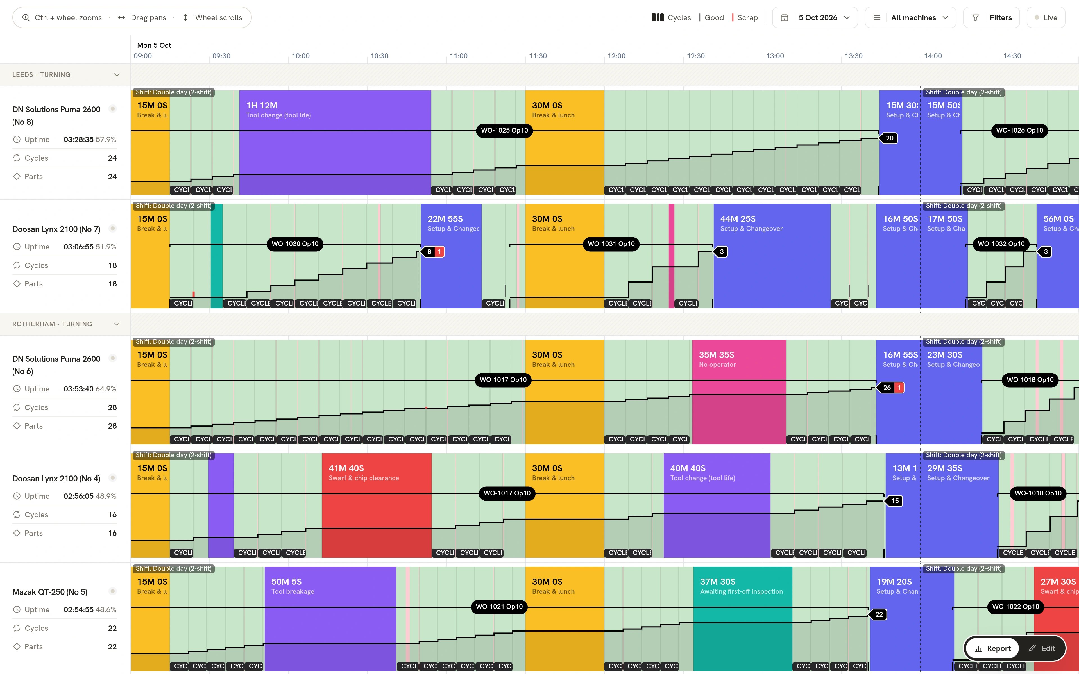Select the 22M 55S Setup & Changeover block
This screenshot has width=1079, height=674.
tap(451, 256)
